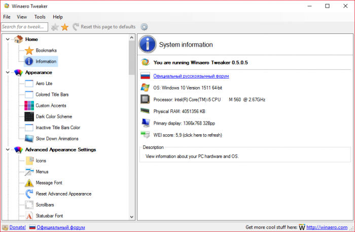
Task: Open the http://winaero.com link
Action: click(x=327, y=227)
